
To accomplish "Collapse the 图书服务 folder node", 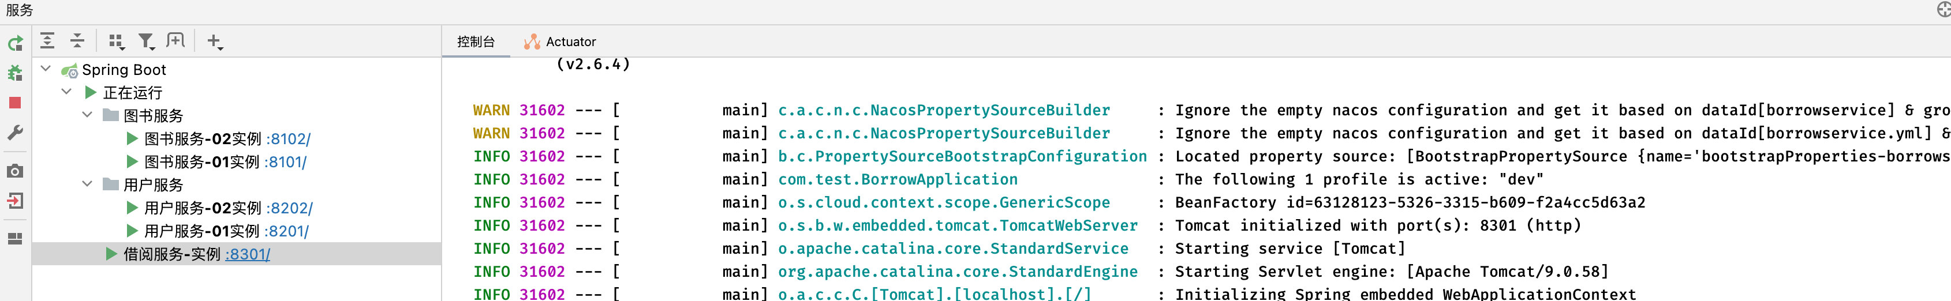I will pos(87,115).
